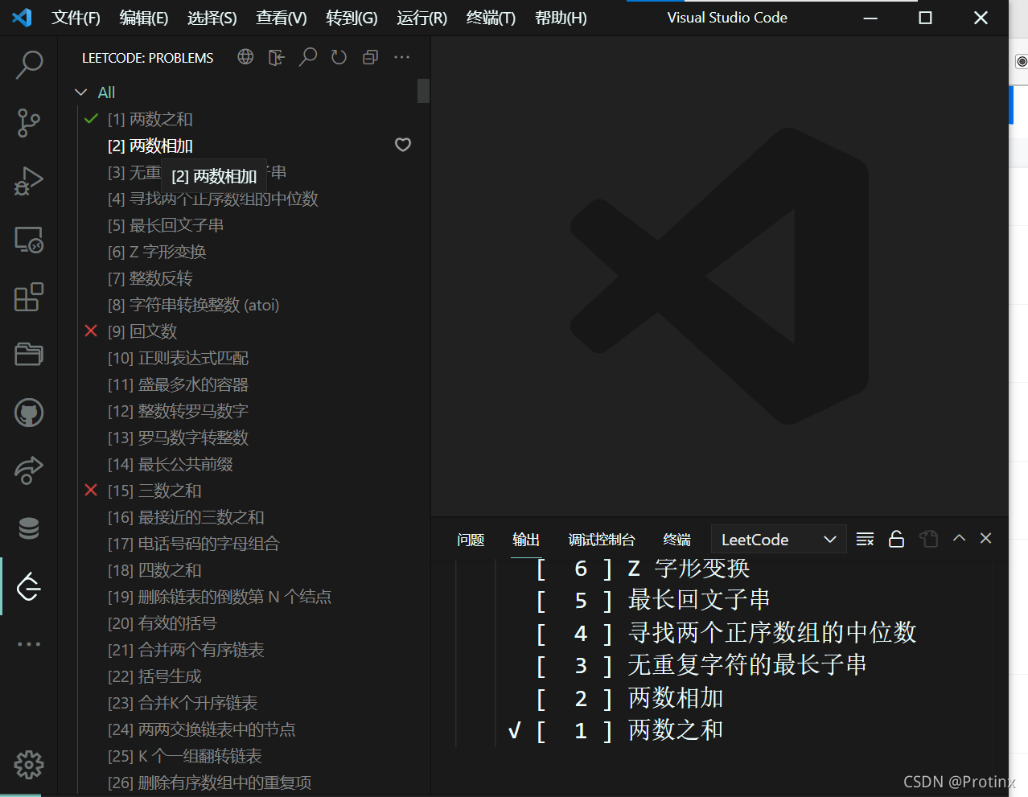Screen dimensions: 1028x797
Task: Switch to the 调试控制台 panel tab
Action: (602, 540)
